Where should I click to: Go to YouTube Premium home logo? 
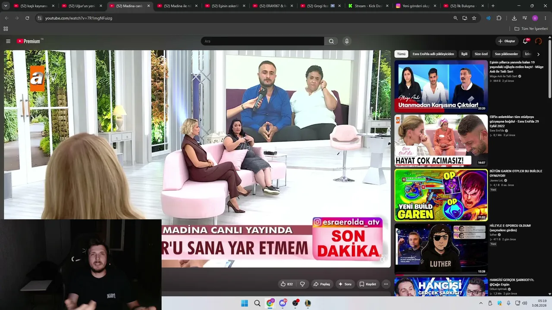tap(29, 41)
